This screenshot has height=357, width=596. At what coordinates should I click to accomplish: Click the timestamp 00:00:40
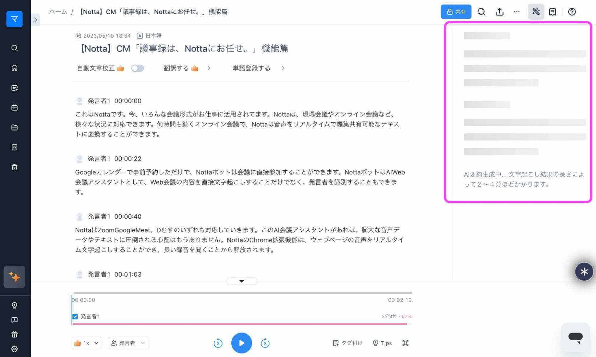(128, 216)
